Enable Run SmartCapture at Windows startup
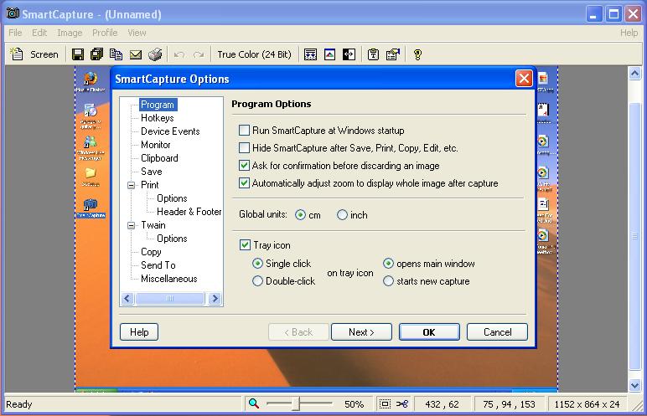647x416 pixels. coord(244,131)
